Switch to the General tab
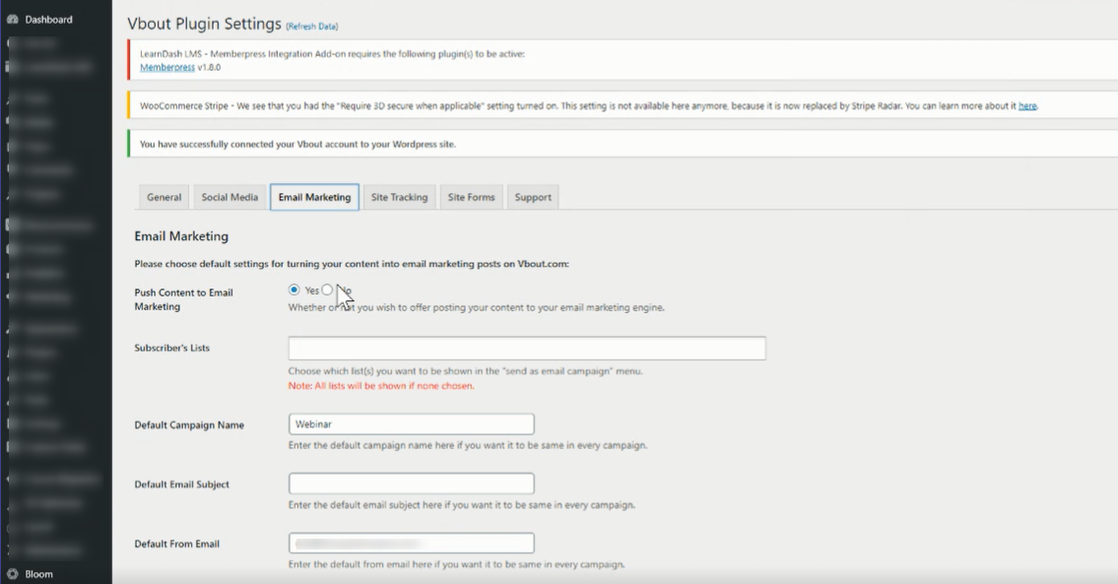Screen dimensions: 1118x584 pos(164,198)
